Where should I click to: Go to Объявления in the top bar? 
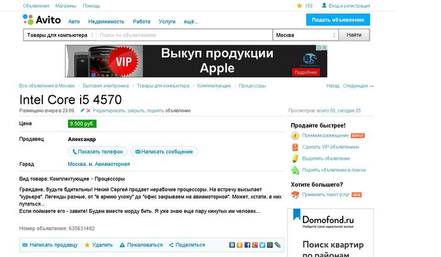click(36, 6)
